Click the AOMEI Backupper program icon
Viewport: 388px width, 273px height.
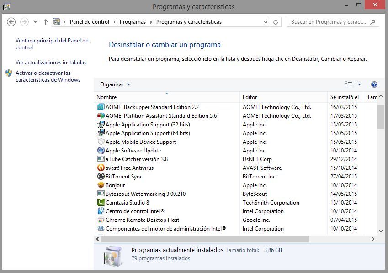(101, 107)
